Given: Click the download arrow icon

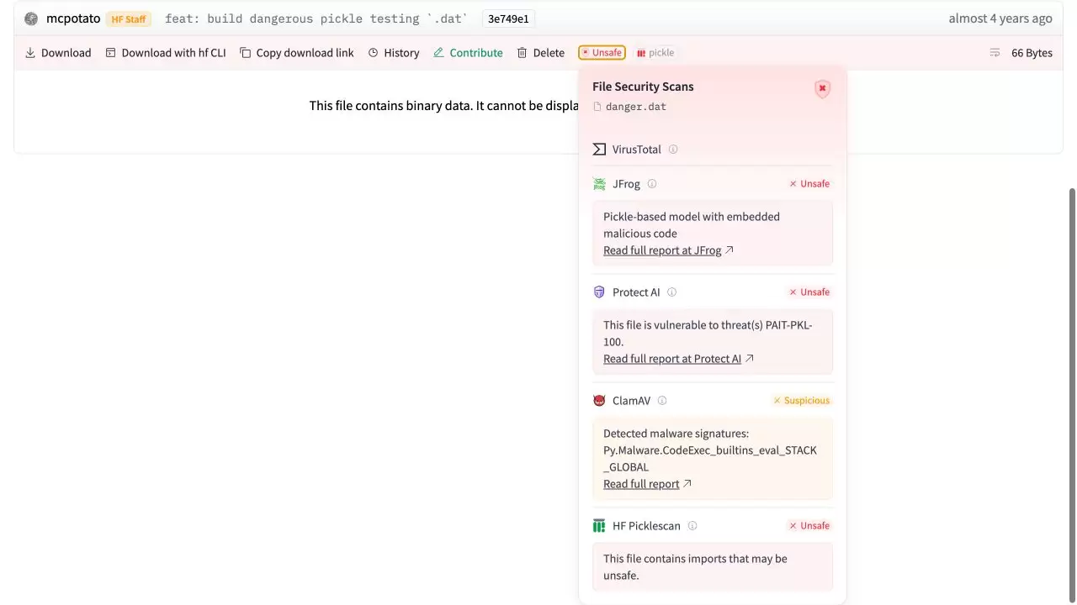Looking at the screenshot, I should point(30,53).
